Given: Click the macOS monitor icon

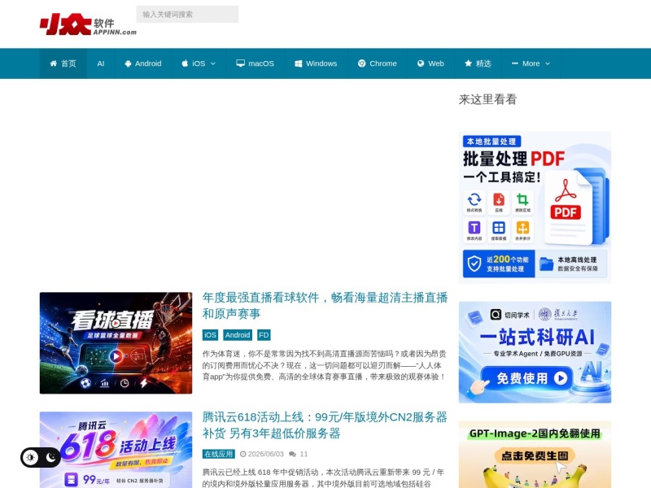Looking at the screenshot, I should pyautogui.click(x=240, y=63).
